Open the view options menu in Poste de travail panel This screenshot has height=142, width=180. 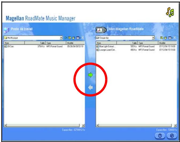click(x=78, y=38)
